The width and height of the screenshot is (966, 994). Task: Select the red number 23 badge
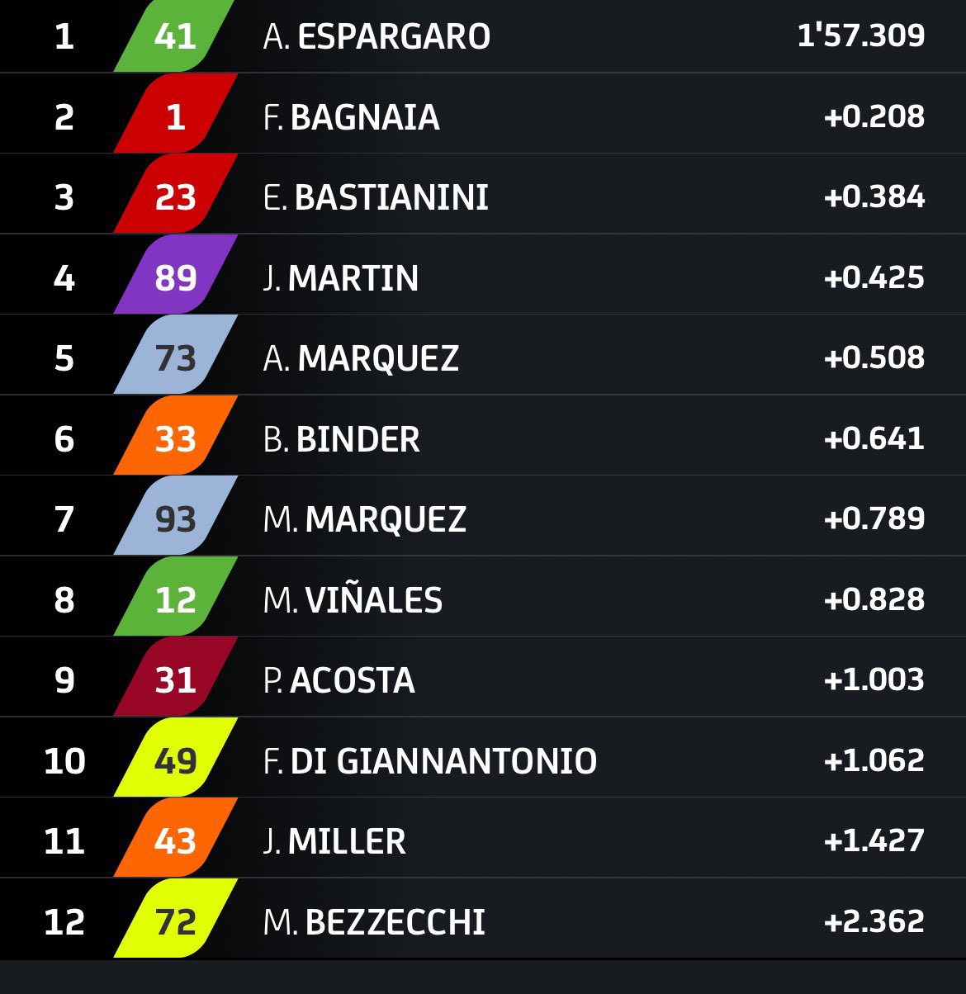(175, 197)
